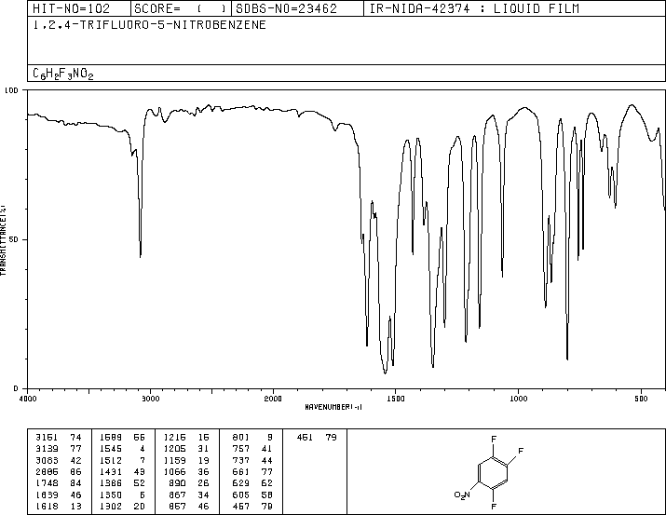This screenshot has width=666, height=515.
Task: Click the bottom F atom in the structure
Action: coord(494,507)
